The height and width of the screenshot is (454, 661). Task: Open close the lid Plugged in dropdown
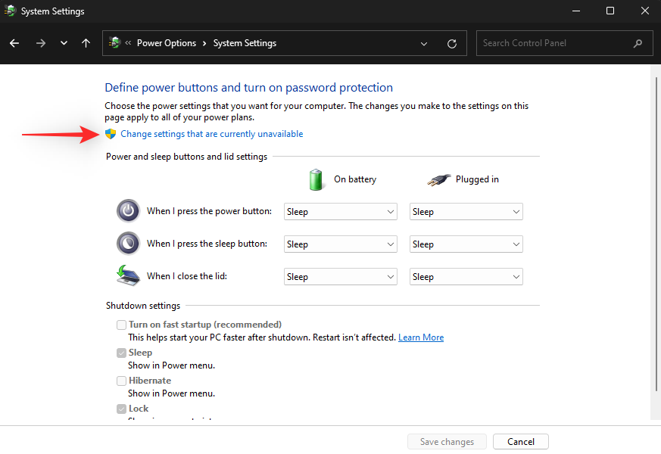point(466,277)
